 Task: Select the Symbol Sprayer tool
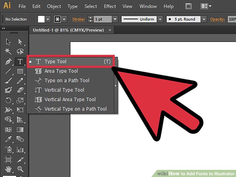pyautogui.click(x=8, y=149)
